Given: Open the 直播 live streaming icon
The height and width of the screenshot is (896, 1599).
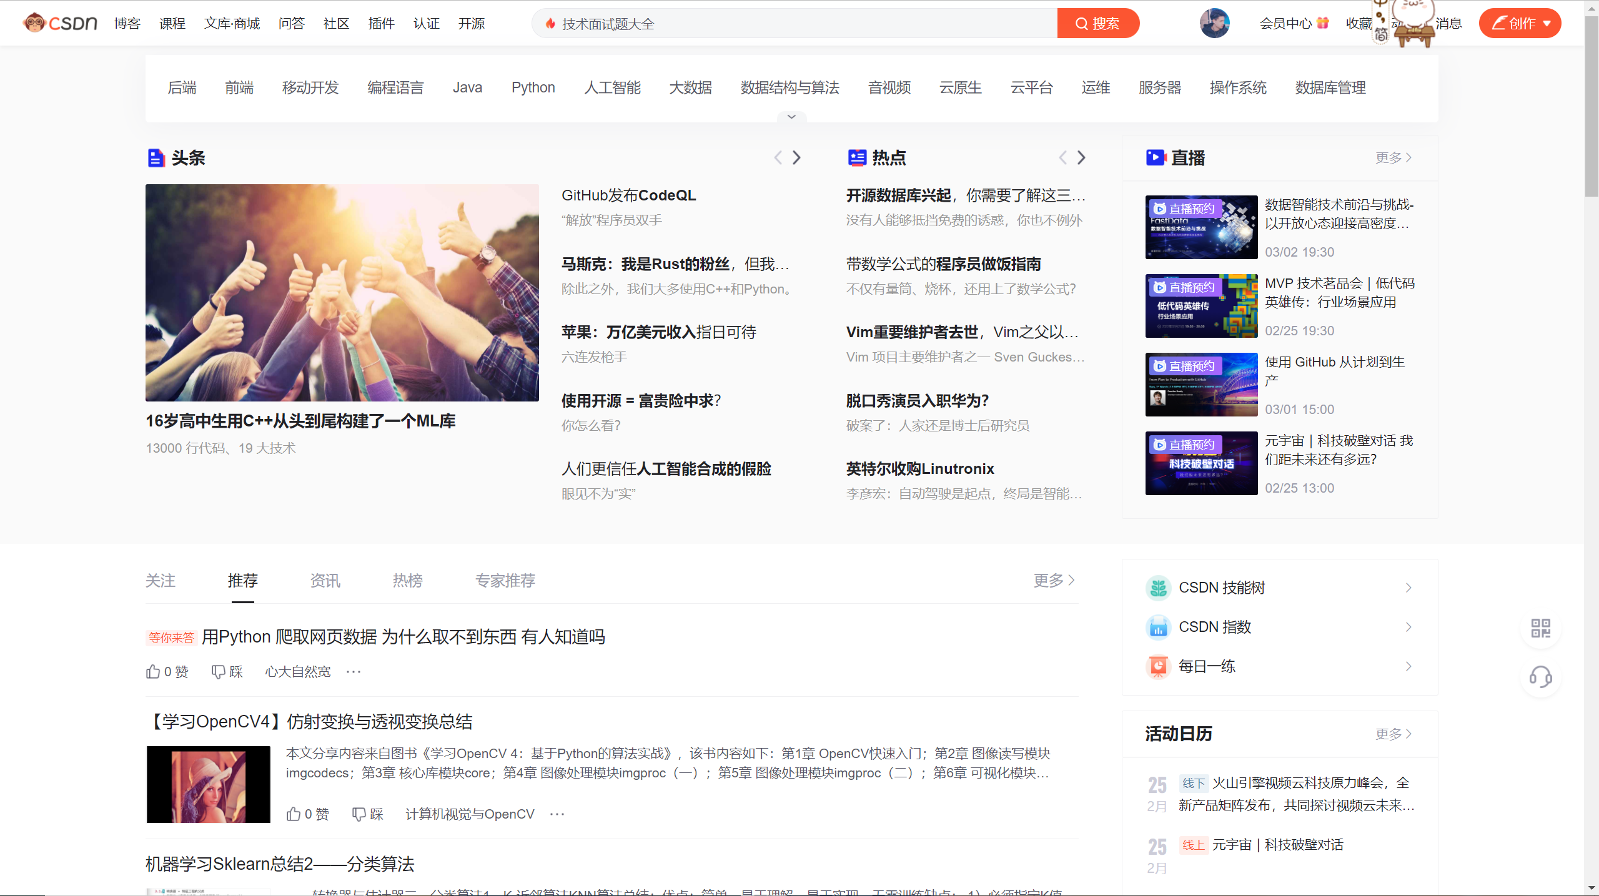Looking at the screenshot, I should 1156,157.
